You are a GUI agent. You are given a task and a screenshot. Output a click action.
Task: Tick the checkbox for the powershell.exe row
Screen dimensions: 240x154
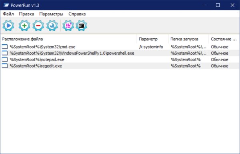coord(5,53)
